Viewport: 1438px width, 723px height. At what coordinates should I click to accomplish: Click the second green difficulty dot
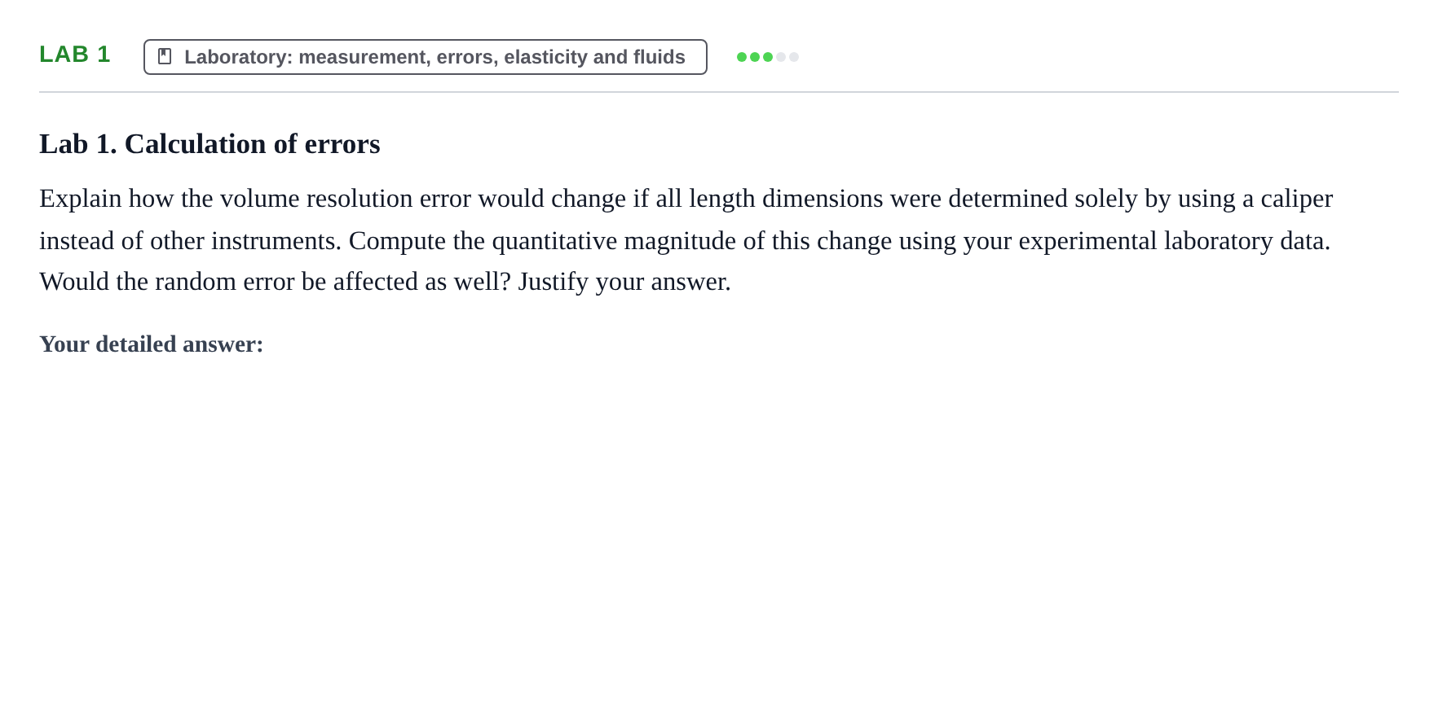click(755, 57)
